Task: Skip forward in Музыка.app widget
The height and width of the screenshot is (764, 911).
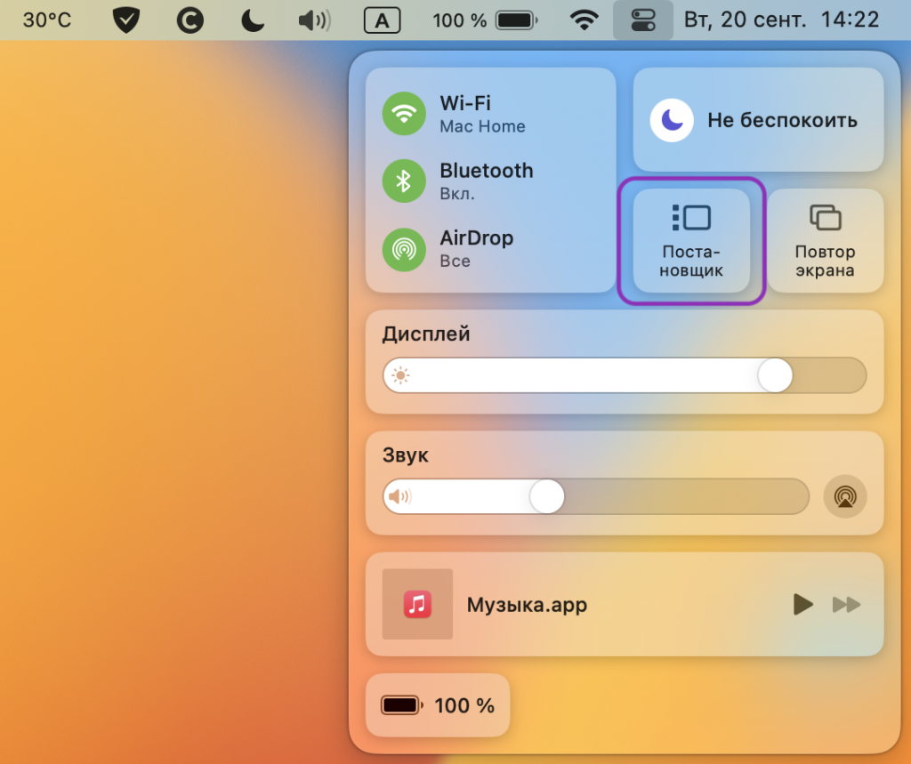Action: (x=846, y=605)
